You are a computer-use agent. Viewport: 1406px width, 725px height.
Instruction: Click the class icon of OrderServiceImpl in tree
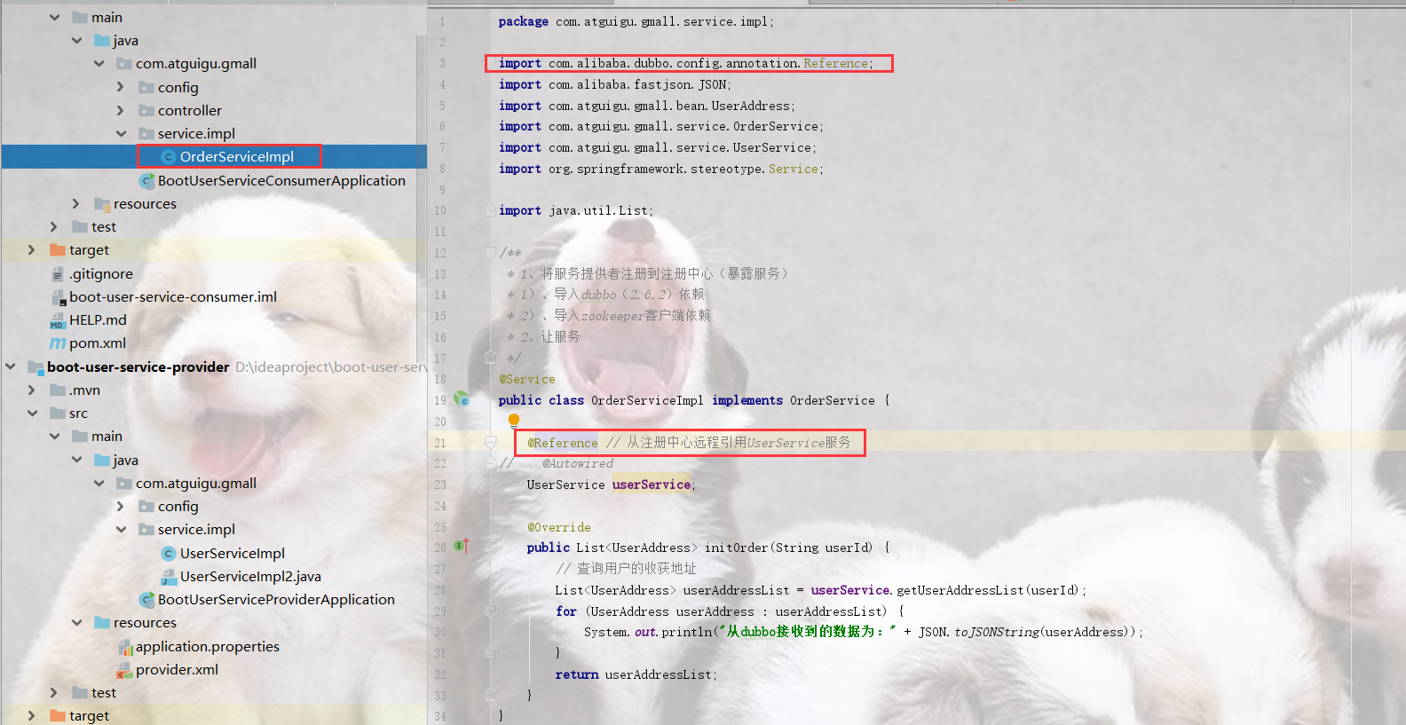click(169, 157)
